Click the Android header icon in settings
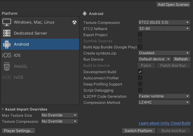 85,13
